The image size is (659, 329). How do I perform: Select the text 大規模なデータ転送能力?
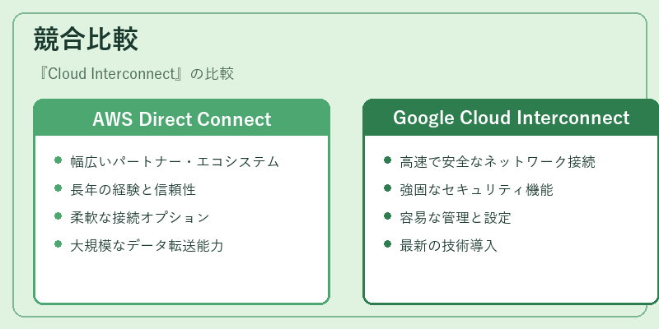click(147, 245)
